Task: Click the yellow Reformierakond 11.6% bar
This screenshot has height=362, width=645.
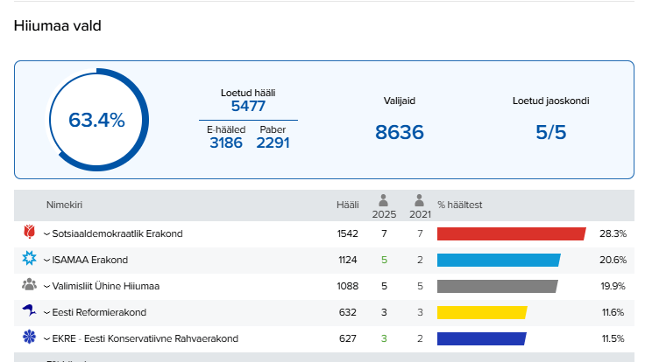Action: coord(481,312)
